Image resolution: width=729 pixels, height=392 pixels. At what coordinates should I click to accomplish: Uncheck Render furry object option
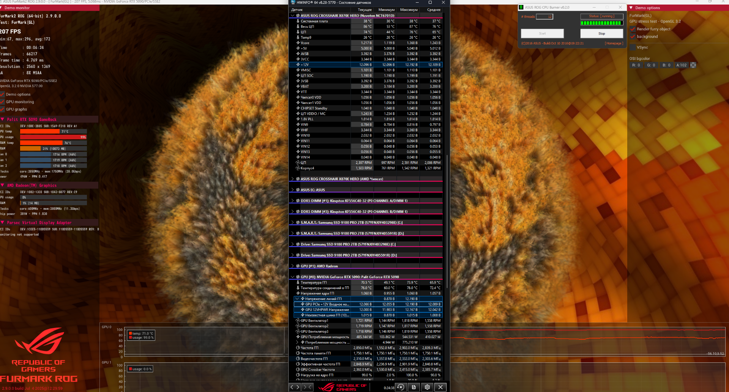pos(633,29)
